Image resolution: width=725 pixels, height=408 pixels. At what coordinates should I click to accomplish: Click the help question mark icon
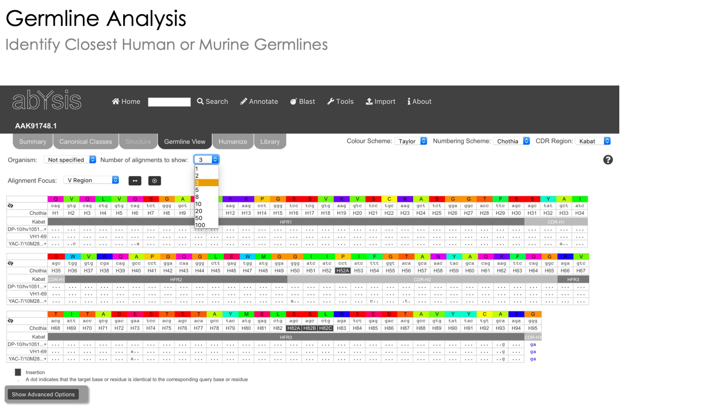click(607, 160)
